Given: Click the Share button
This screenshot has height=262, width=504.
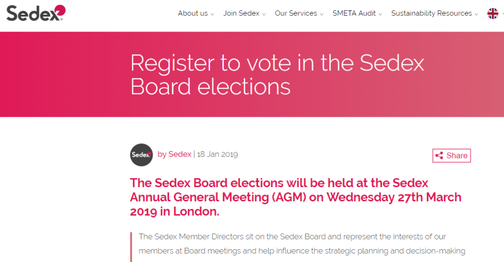Looking at the screenshot, I should (x=452, y=156).
